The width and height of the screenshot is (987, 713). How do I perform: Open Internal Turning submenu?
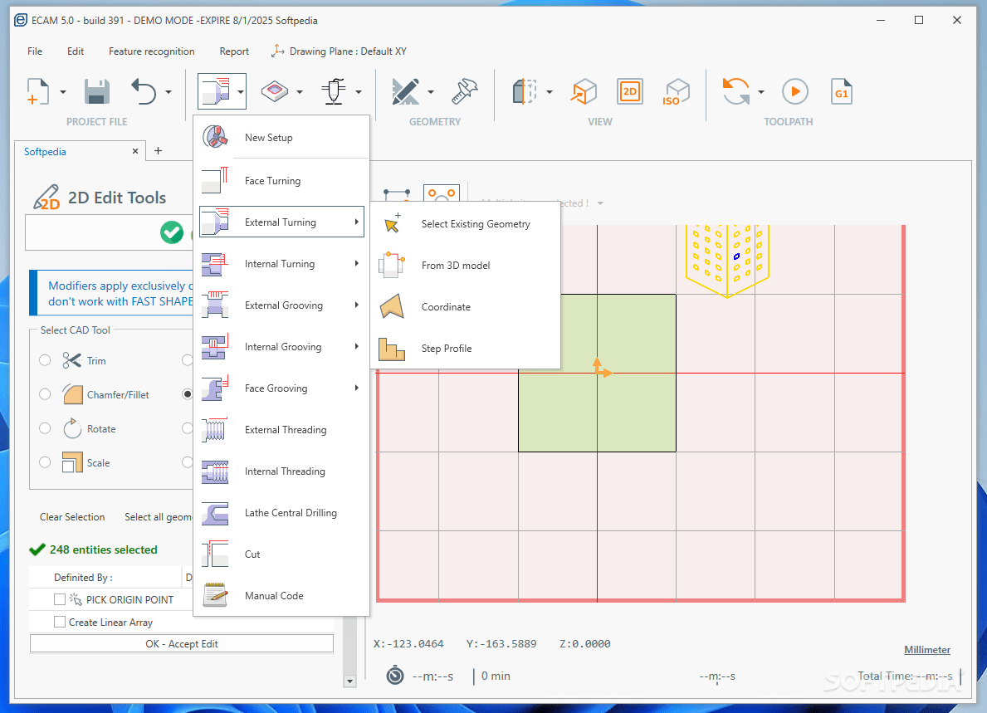coord(281,264)
